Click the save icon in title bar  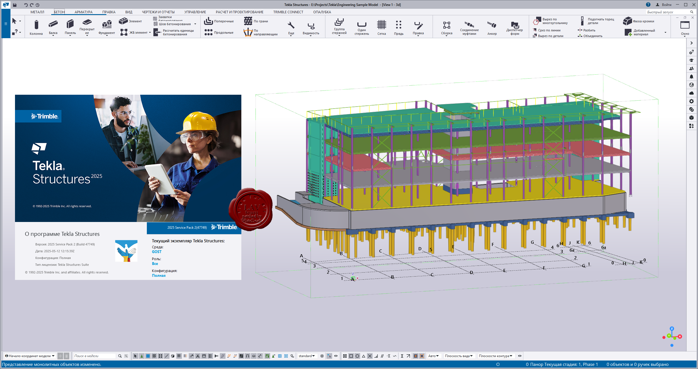point(15,5)
